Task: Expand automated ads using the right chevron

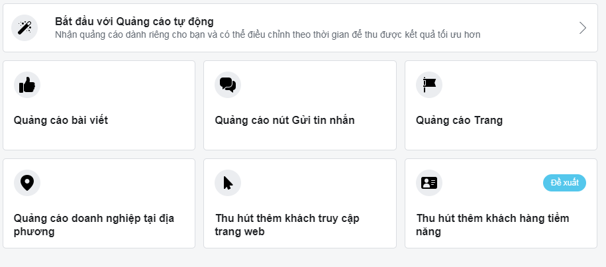Action: [x=583, y=28]
